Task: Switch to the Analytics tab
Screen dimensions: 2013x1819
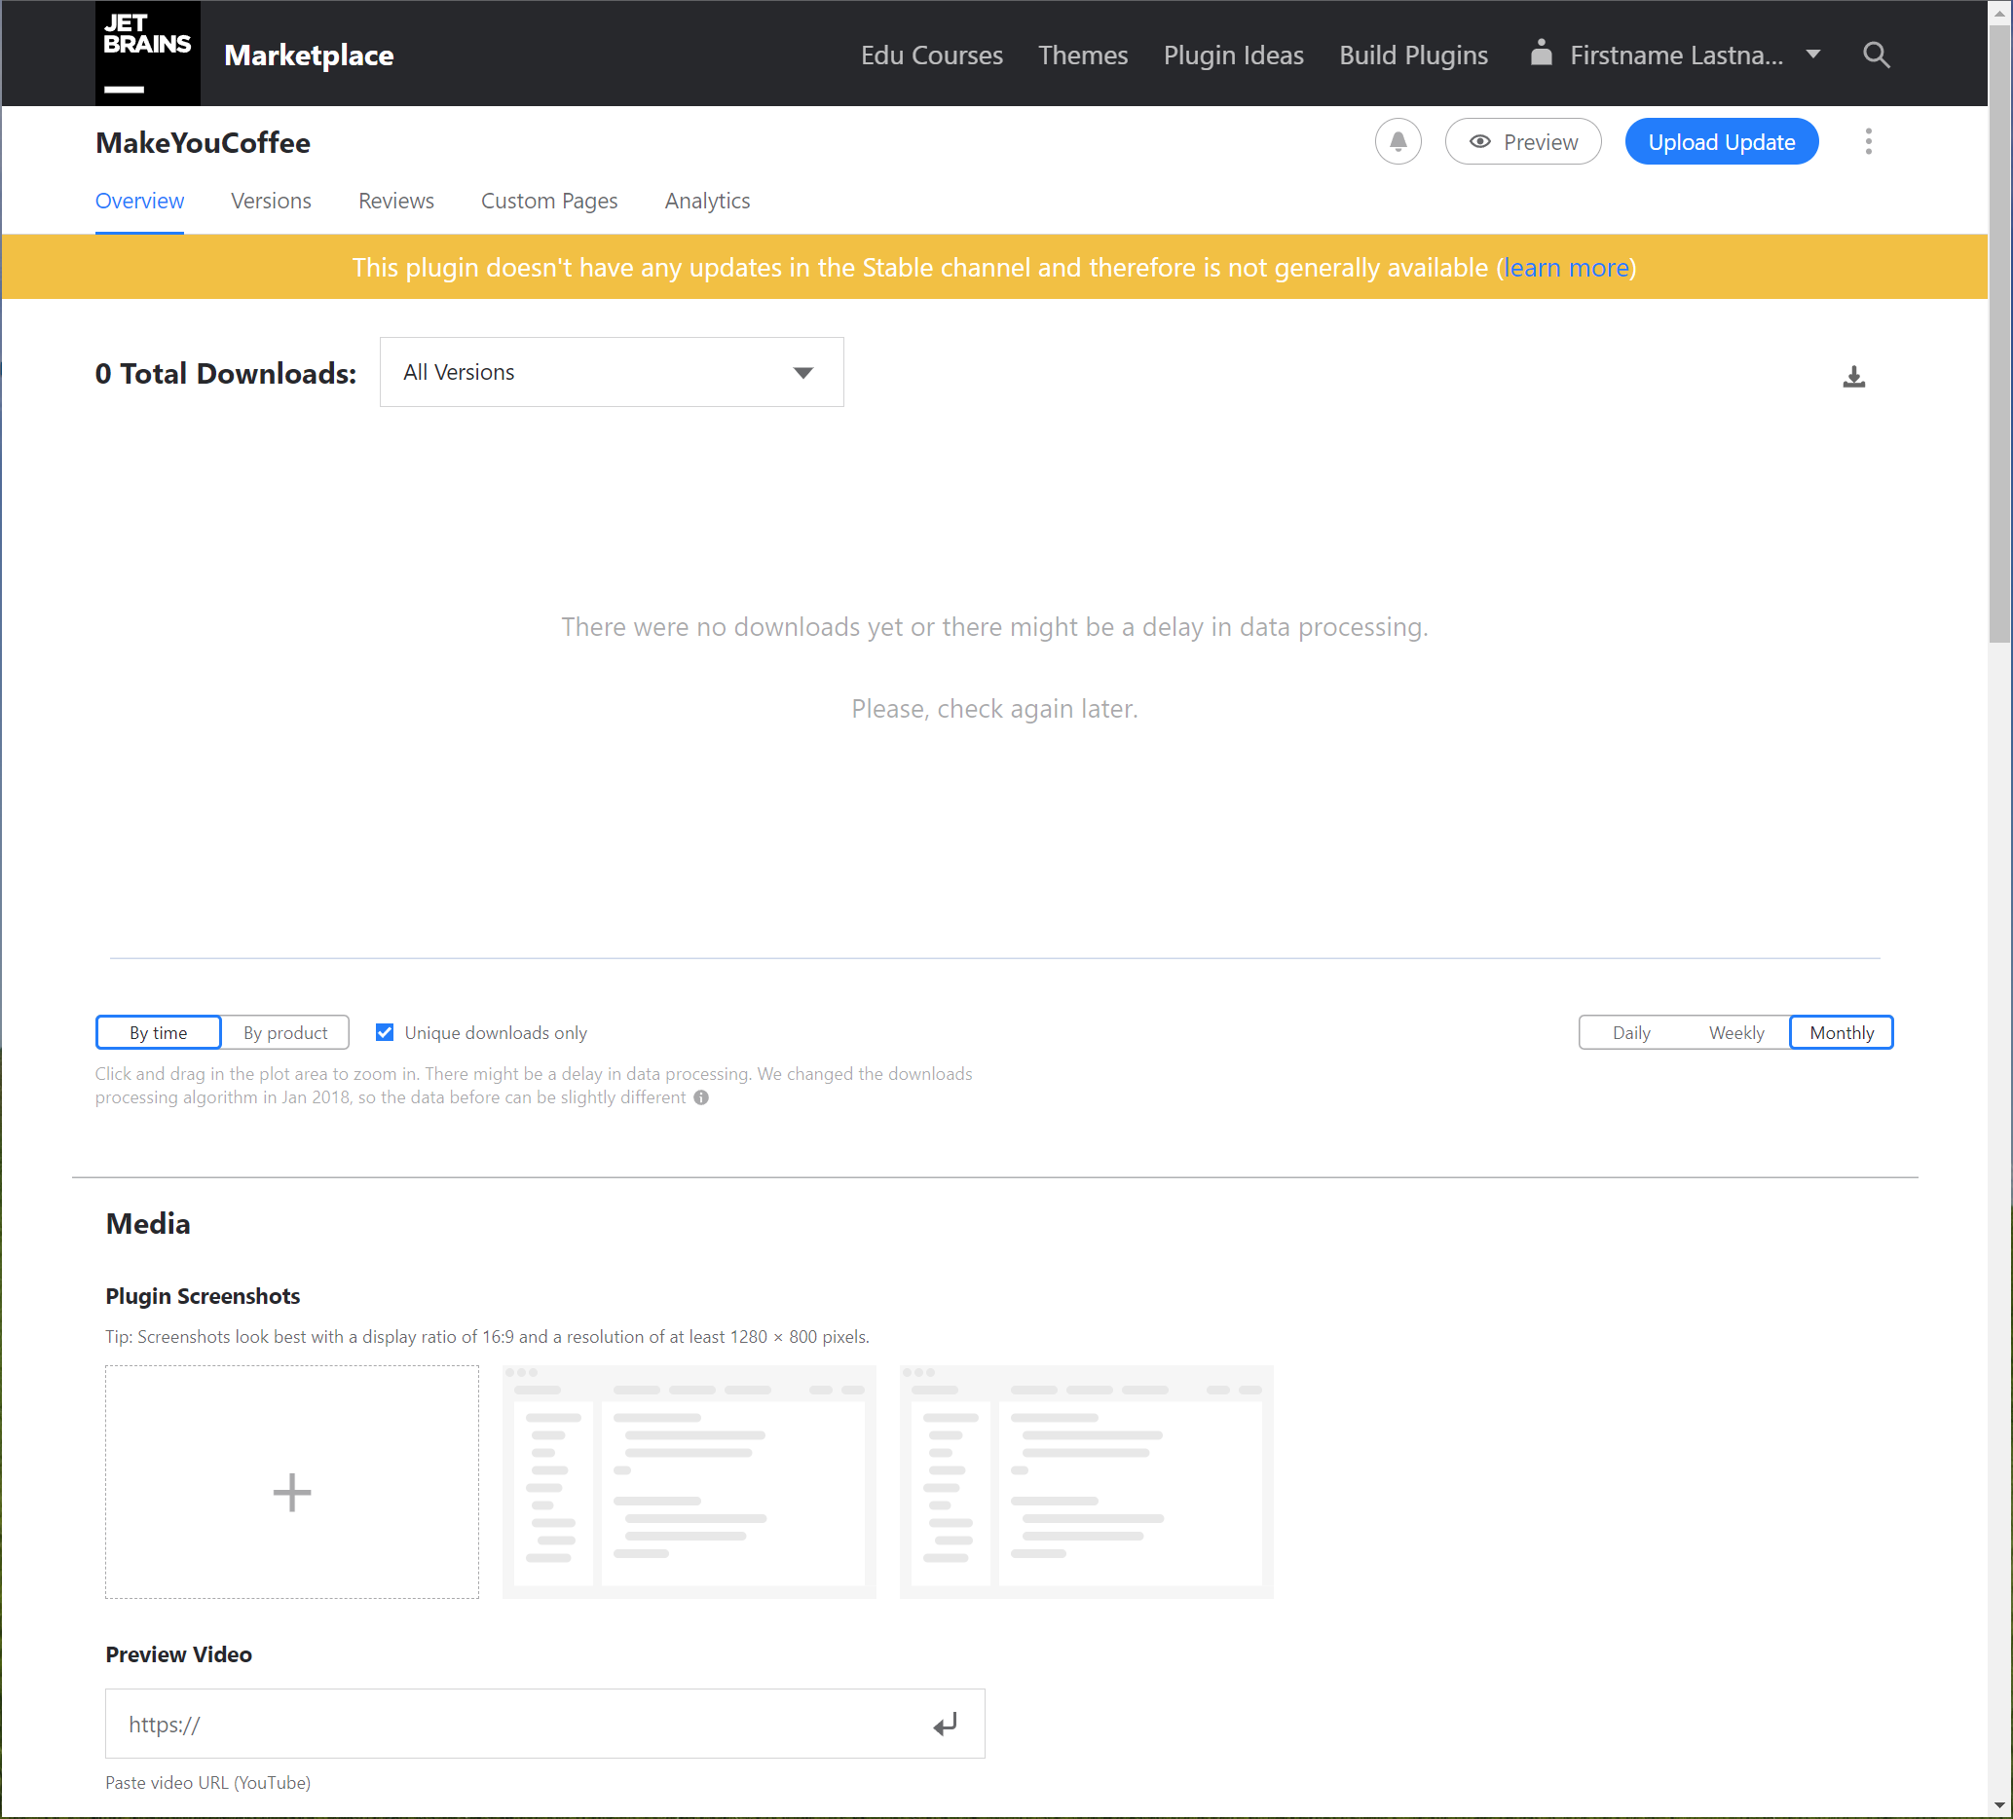Action: (x=707, y=202)
